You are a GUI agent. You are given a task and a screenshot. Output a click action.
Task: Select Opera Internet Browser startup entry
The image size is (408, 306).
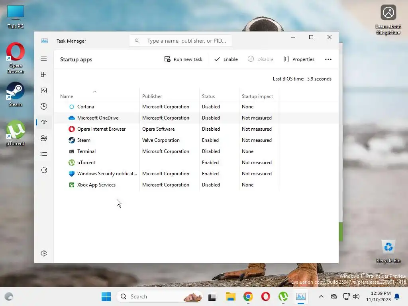point(196,129)
